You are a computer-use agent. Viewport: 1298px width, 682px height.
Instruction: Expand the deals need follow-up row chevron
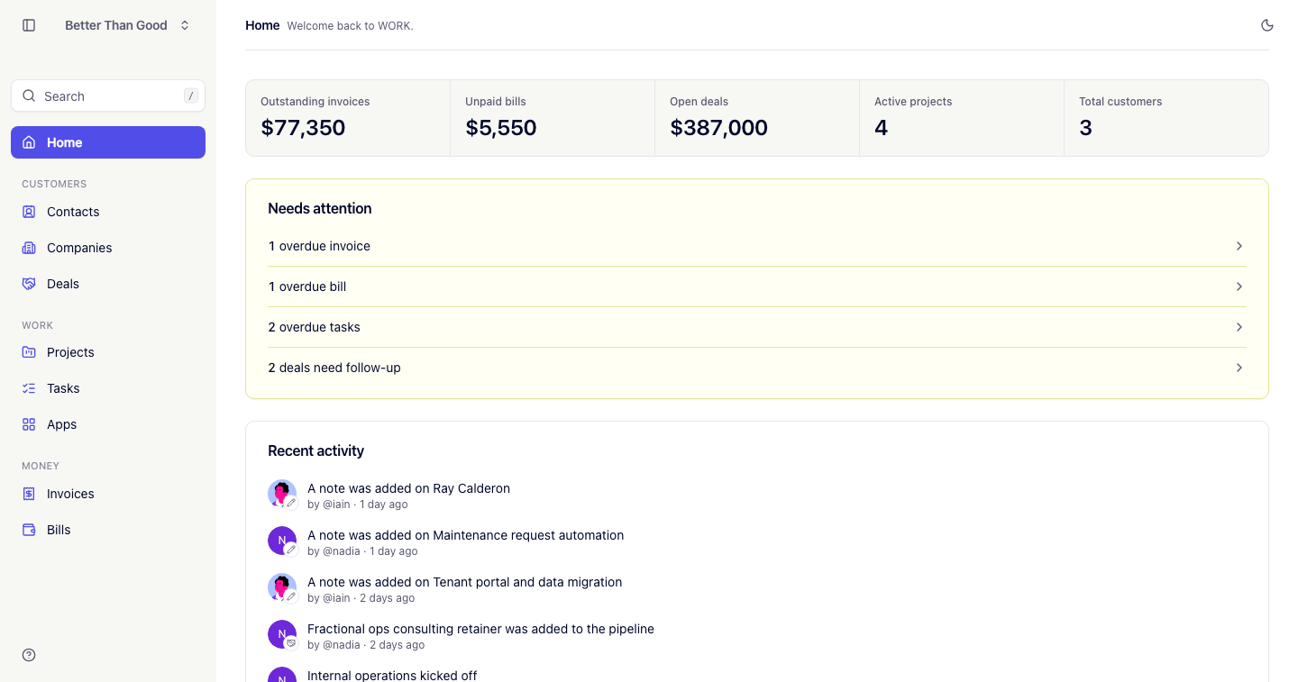point(1239,368)
